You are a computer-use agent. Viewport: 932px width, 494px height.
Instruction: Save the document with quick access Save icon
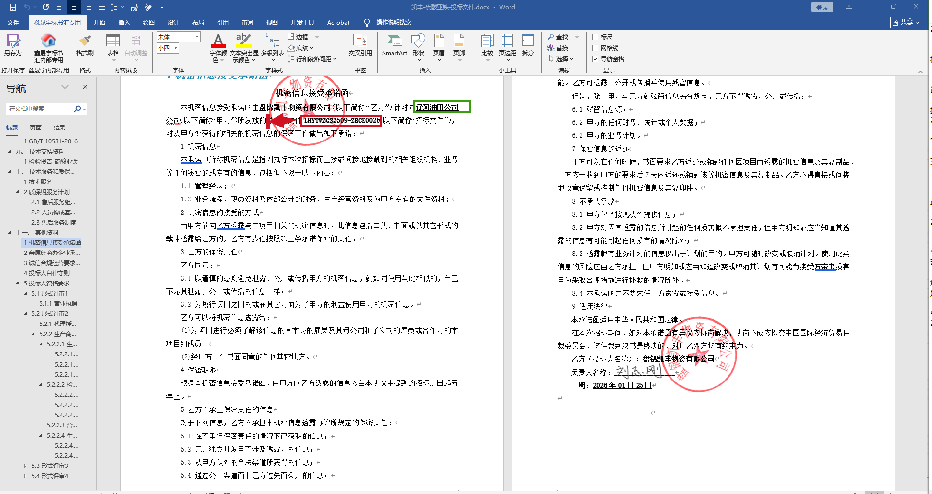pos(13,7)
